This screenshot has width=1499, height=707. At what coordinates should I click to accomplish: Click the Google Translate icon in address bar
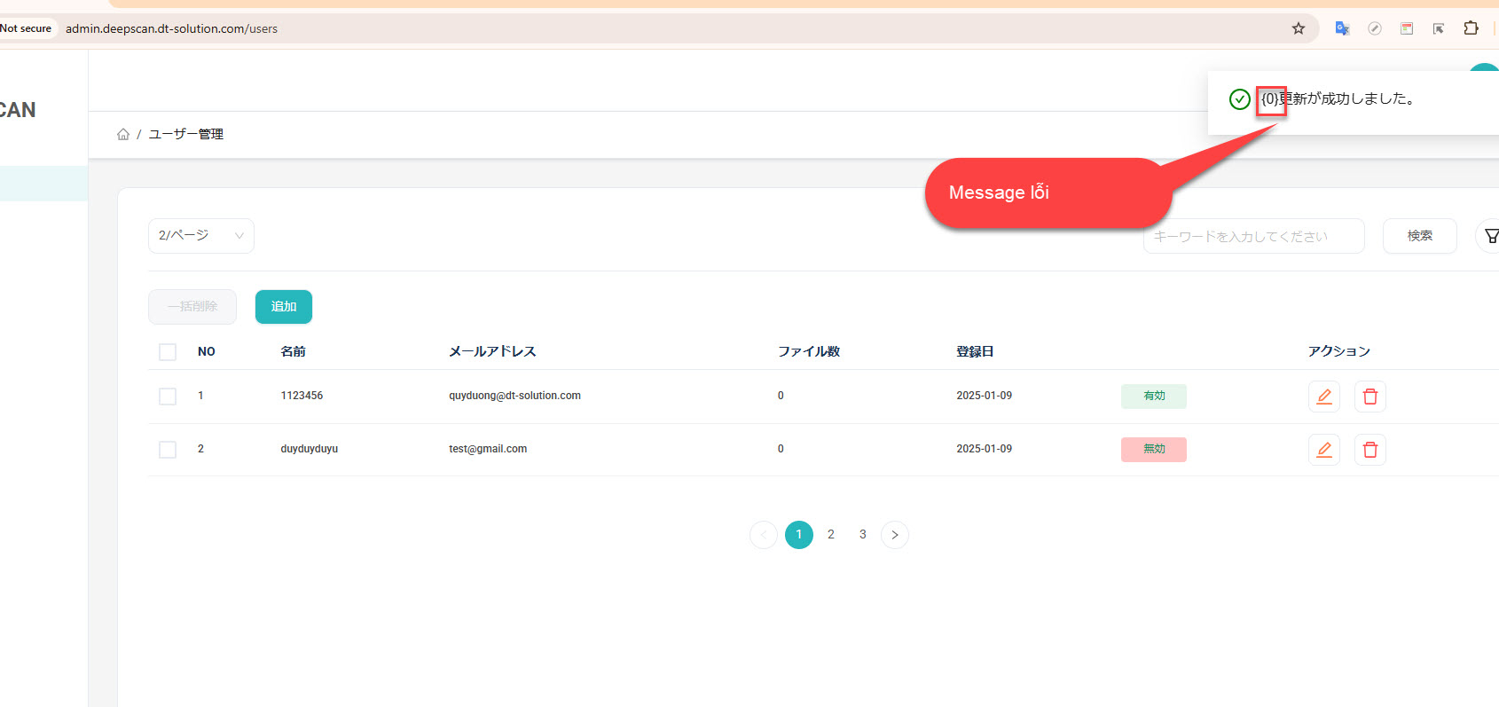[1342, 28]
